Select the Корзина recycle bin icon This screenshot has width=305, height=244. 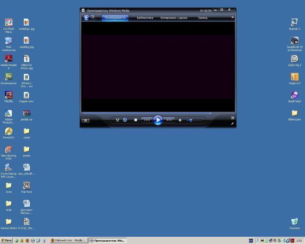click(x=294, y=224)
